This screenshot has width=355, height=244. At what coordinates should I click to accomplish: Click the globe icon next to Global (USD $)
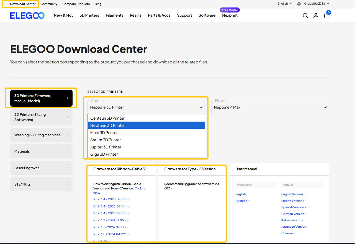click(x=299, y=4)
